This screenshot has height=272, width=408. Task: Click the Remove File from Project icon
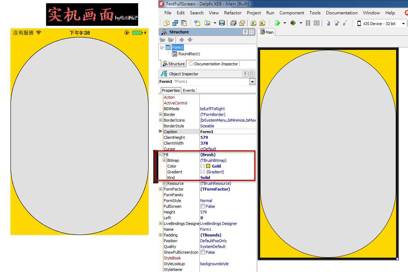(x=262, y=23)
